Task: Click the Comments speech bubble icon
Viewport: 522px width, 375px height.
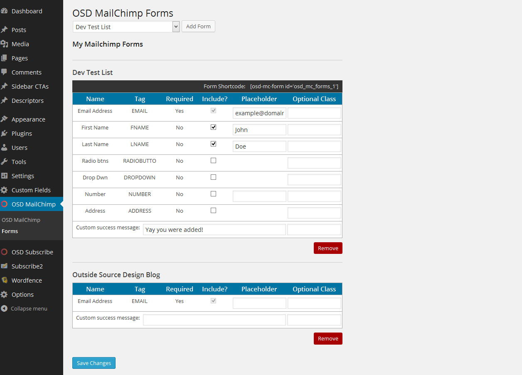Action: pos(4,72)
